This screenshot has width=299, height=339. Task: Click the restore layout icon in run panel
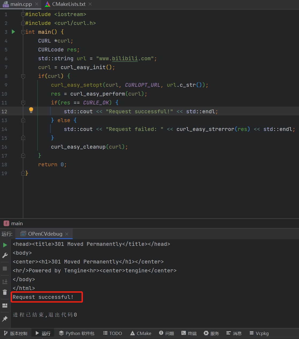(5, 306)
